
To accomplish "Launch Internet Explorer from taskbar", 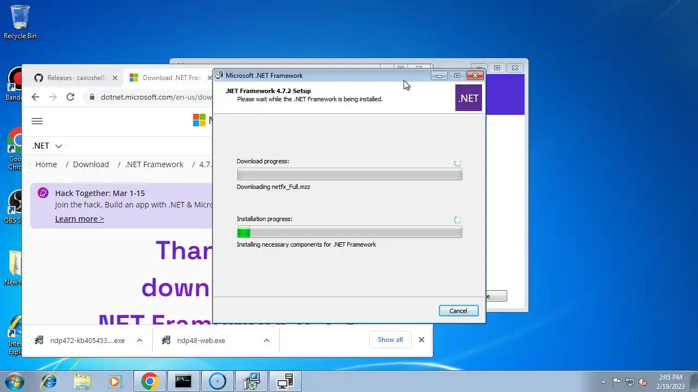I will [49, 381].
